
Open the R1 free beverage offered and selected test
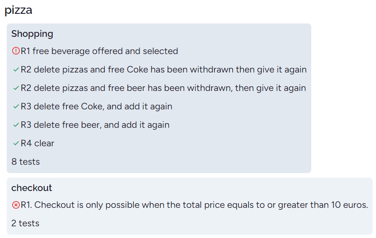(99, 51)
